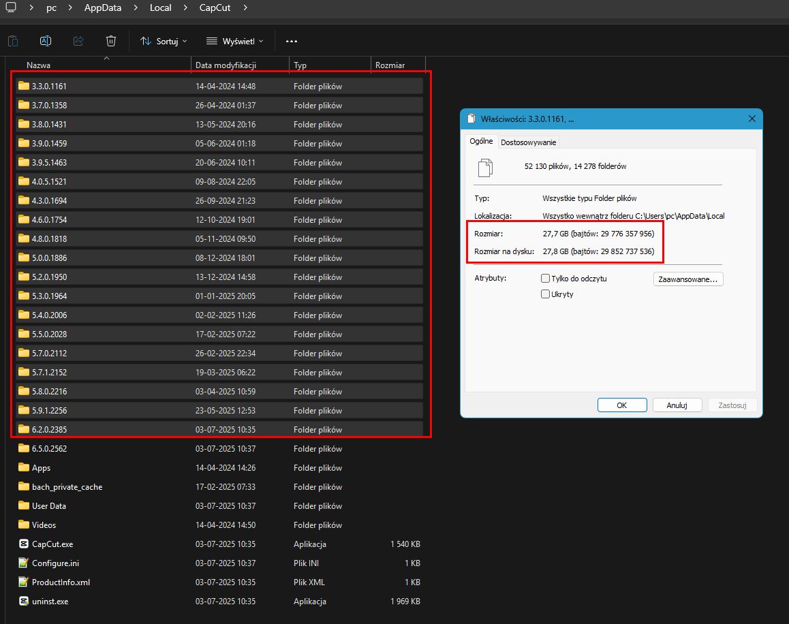
Task: Select the uninst.exe file icon
Action: click(x=24, y=602)
